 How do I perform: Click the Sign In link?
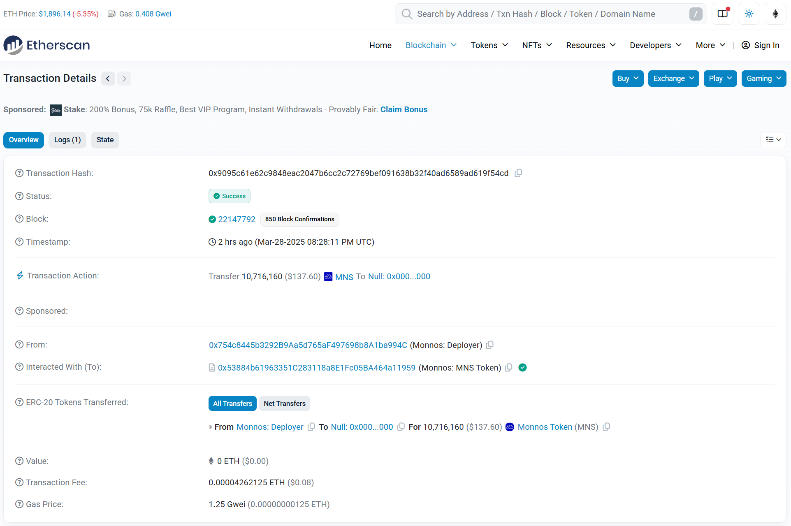767,45
